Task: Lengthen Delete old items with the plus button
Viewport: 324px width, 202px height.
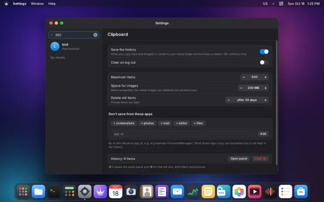Action: tap(265, 100)
